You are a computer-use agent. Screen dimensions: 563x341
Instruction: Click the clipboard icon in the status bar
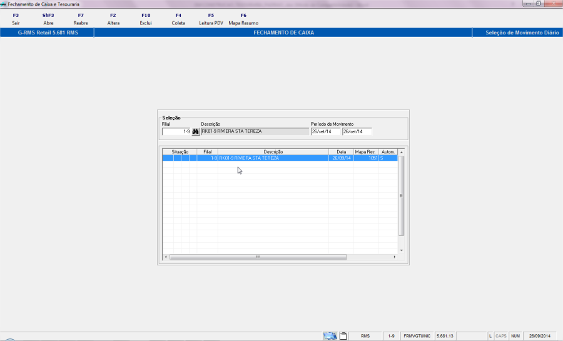pos(343,336)
